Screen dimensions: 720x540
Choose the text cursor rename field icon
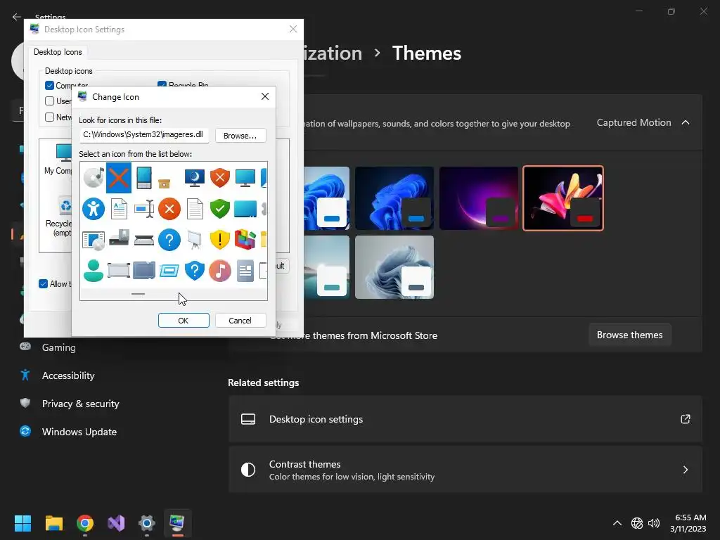click(x=144, y=209)
